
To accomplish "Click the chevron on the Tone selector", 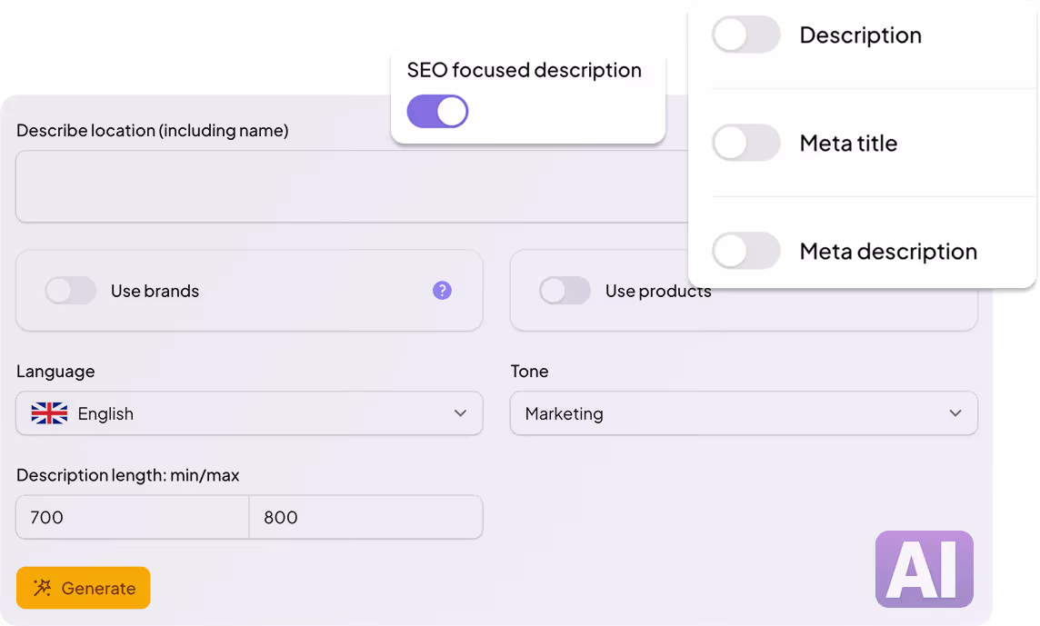I will click(955, 412).
